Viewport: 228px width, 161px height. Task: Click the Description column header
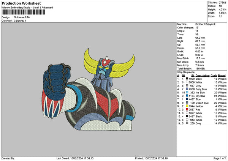tap(202, 75)
